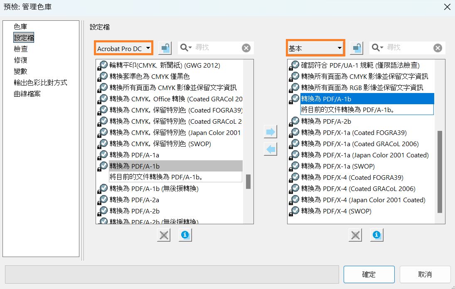Viewport: 455px width, 289px height.
Task: Click the right arrow to copy profile rightward
Action: pyautogui.click(x=271, y=131)
